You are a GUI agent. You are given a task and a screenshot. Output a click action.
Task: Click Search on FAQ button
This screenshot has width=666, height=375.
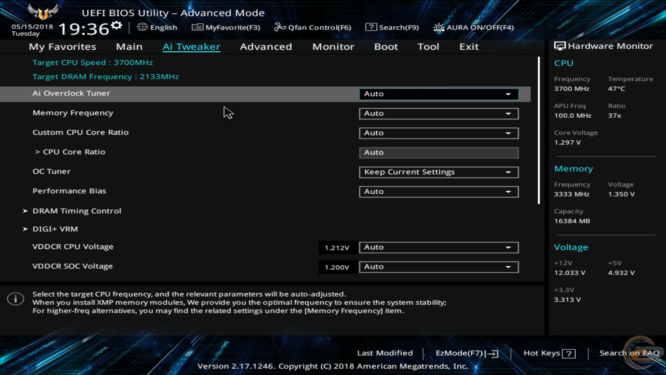click(629, 352)
